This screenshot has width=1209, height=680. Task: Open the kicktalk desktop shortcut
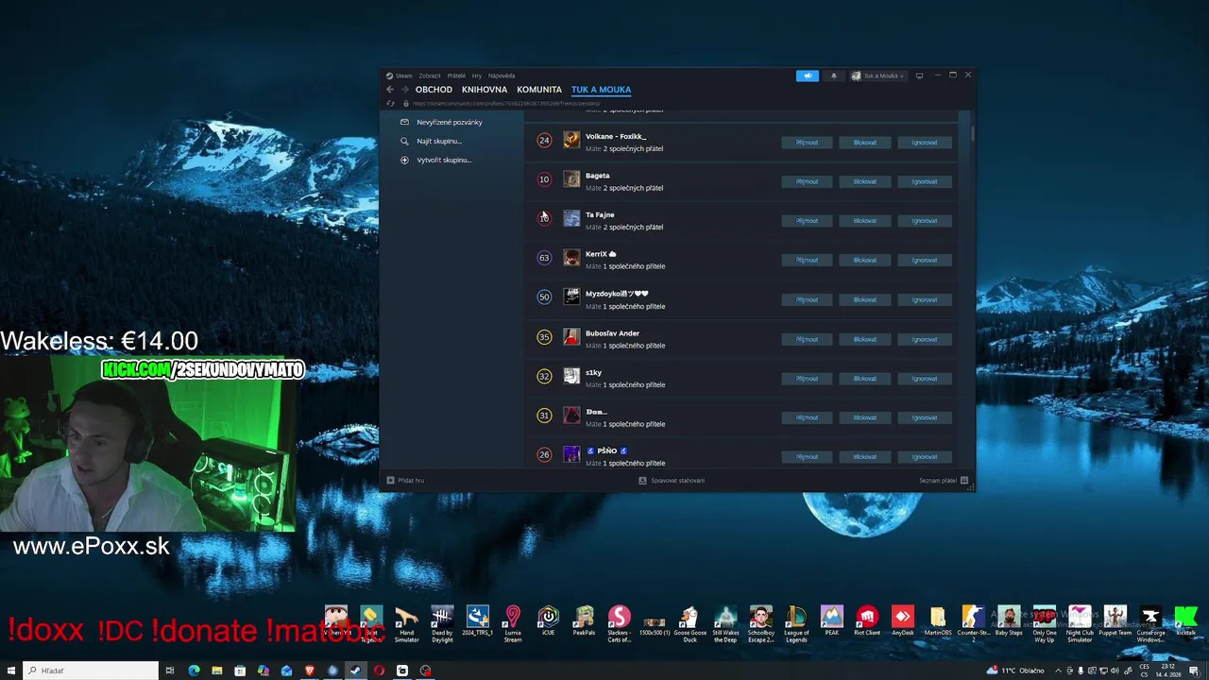(x=1185, y=622)
